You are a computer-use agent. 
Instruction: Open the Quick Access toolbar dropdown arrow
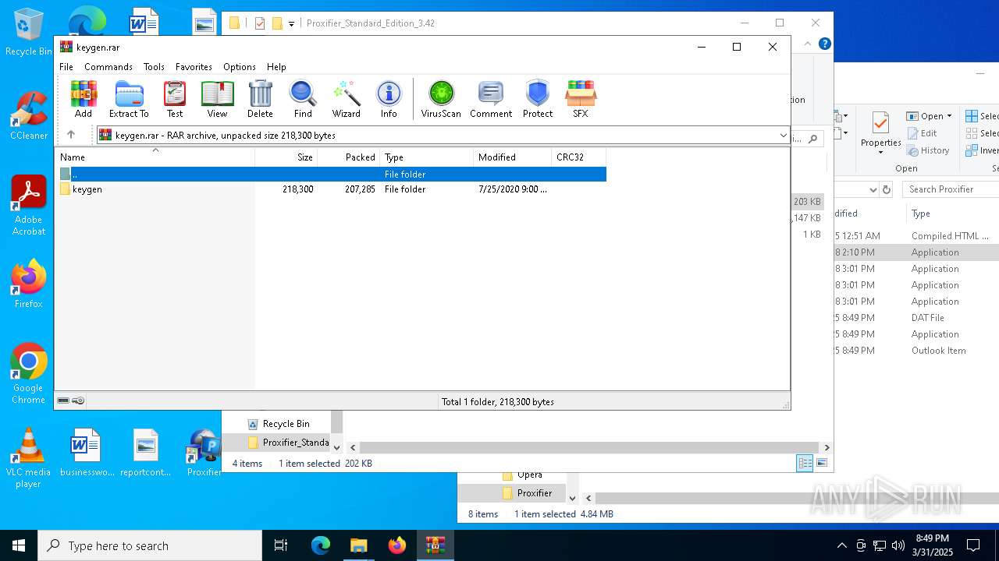291,23
